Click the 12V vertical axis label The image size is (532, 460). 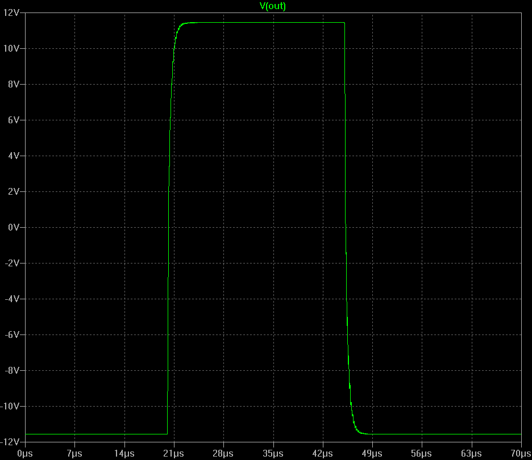pos(11,13)
